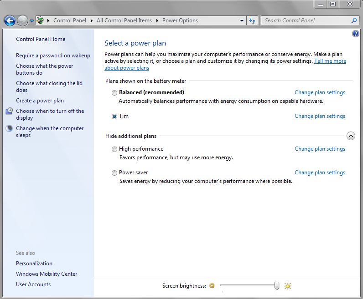Image resolution: width=363 pixels, height=299 pixels.
Task: Collapse additional plans with the chevron button
Action: tap(351, 136)
